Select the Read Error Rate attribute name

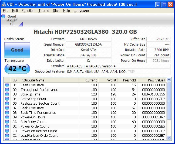pos(32,85)
